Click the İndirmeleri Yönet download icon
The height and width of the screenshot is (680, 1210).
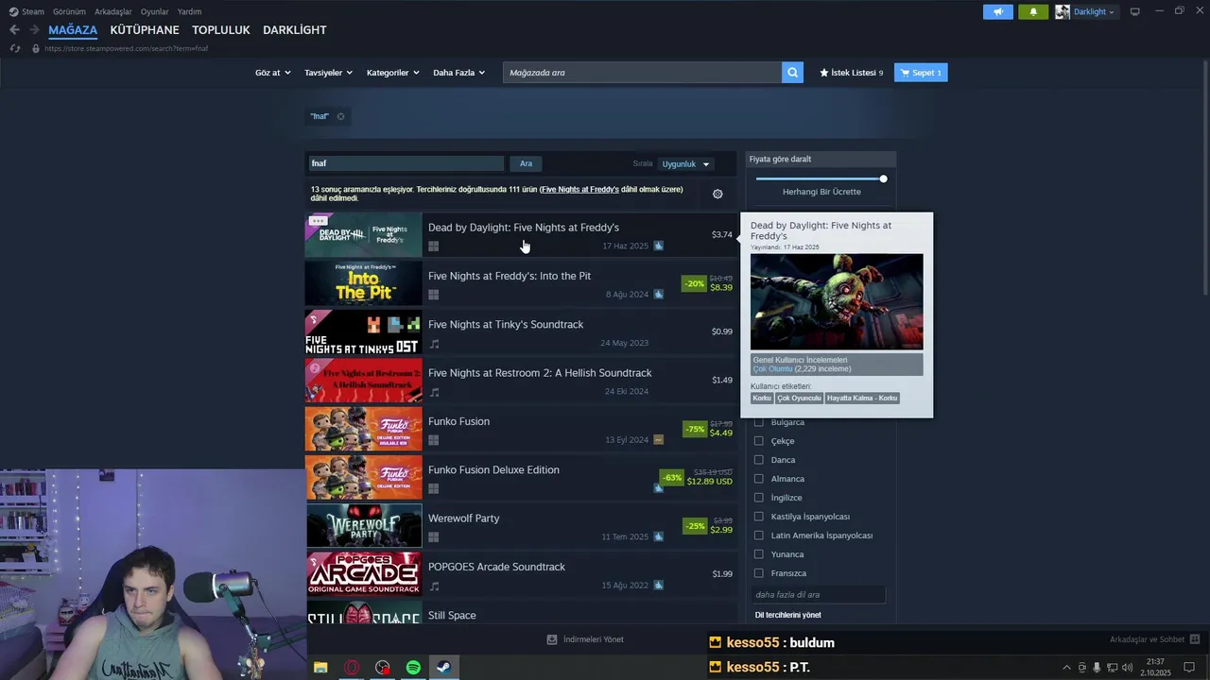pyautogui.click(x=552, y=639)
